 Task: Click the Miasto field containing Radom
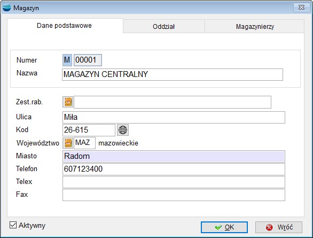tap(174, 156)
